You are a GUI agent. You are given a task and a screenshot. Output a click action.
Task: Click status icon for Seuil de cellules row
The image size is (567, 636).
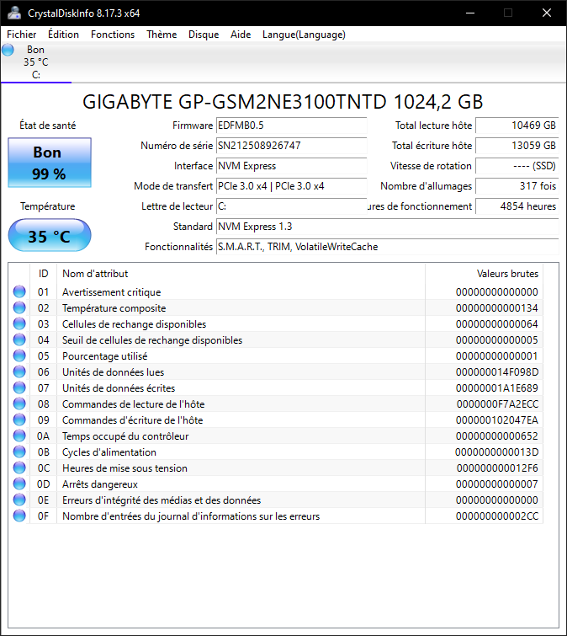(19, 340)
